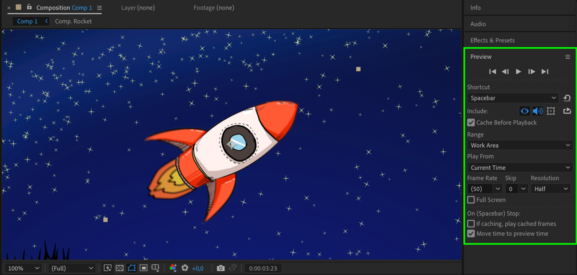Screen dimensions: 577x275
Task: Toggle mask and shape path visibility
Action: [x=132, y=268]
